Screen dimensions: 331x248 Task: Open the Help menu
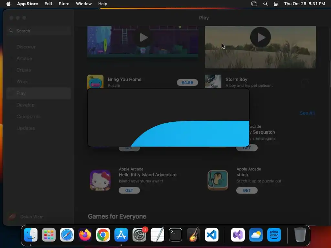click(102, 4)
